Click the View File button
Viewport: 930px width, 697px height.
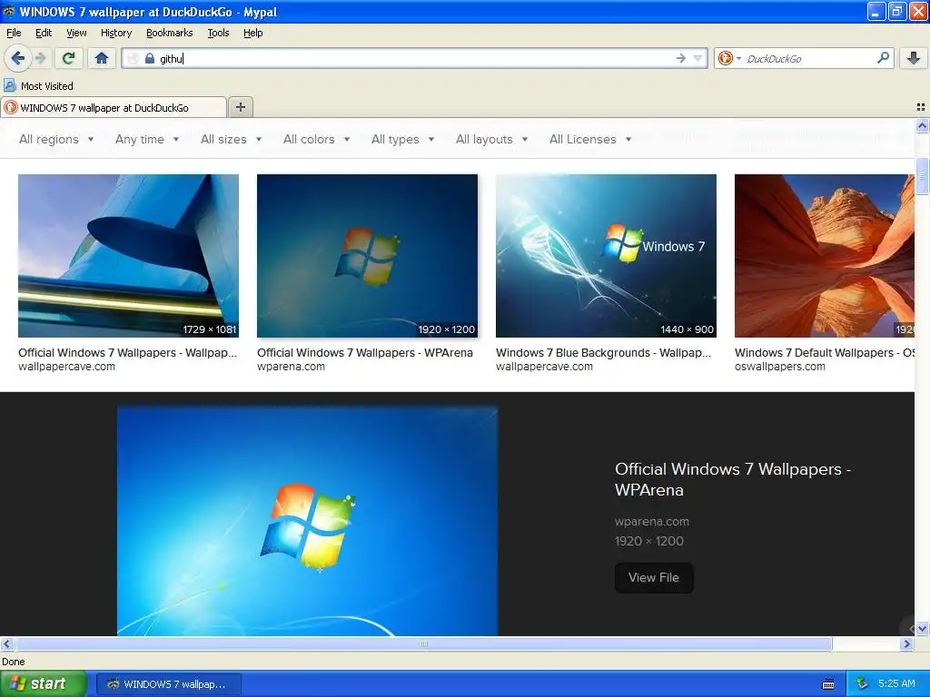click(654, 577)
